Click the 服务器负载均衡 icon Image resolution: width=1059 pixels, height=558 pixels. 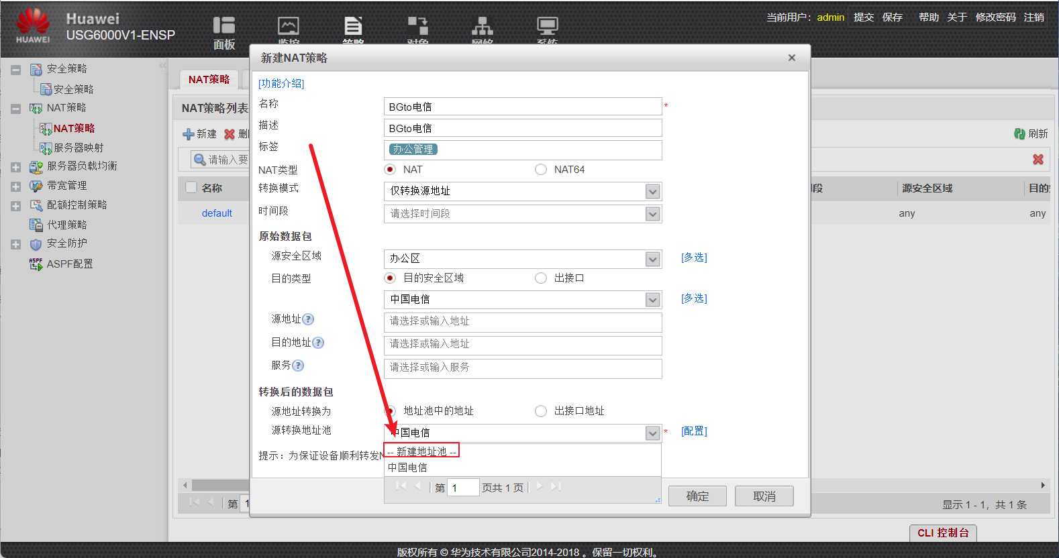[x=36, y=166]
